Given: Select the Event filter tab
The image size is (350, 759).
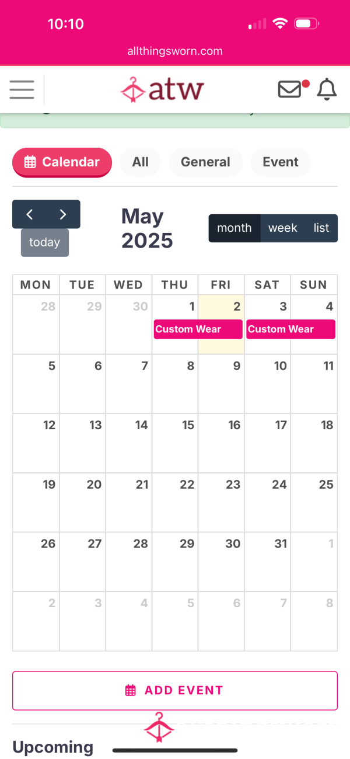Looking at the screenshot, I should pos(281,162).
